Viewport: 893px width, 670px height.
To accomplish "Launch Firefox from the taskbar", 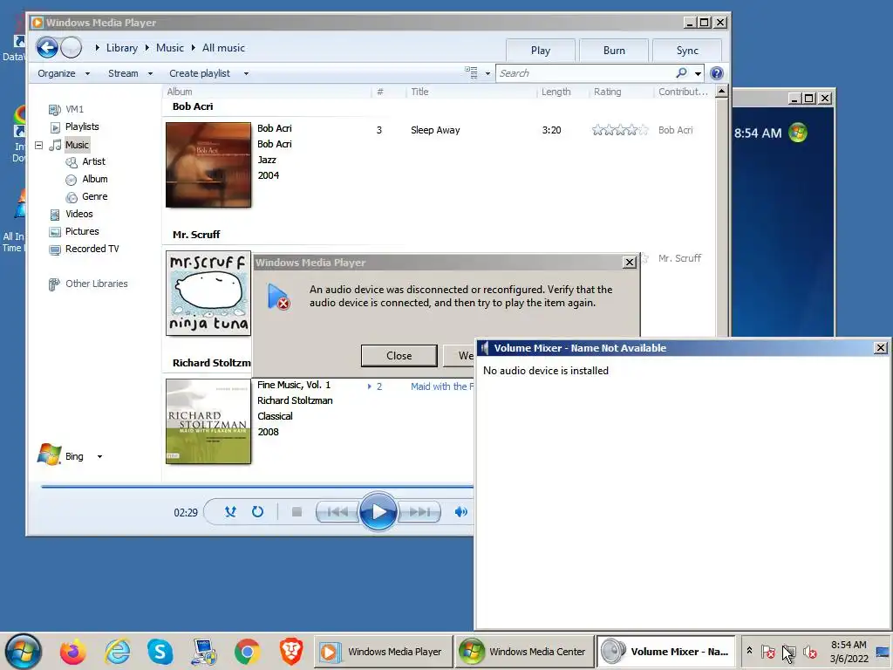I will [x=73, y=651].
